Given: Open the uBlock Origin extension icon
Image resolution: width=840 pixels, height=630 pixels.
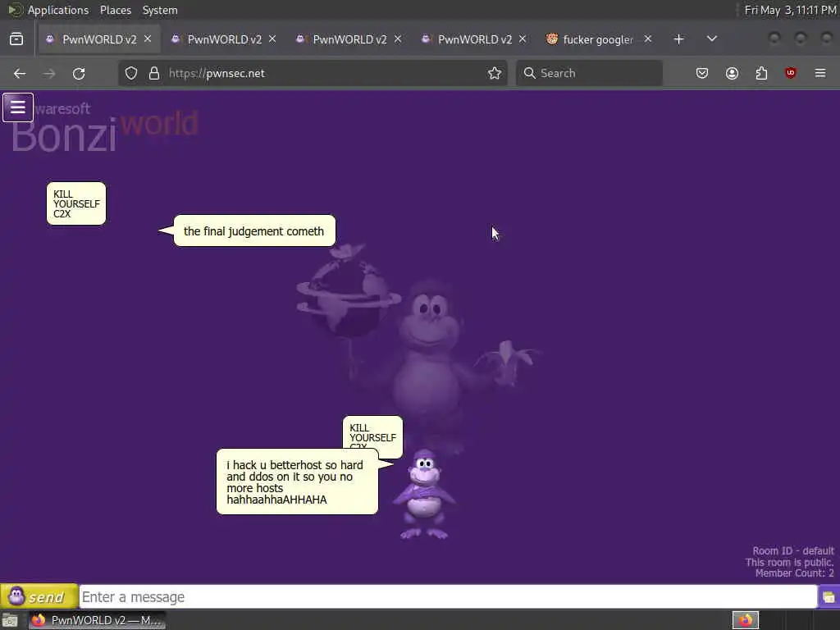Looking at the screenshot, I should [791, 73].
